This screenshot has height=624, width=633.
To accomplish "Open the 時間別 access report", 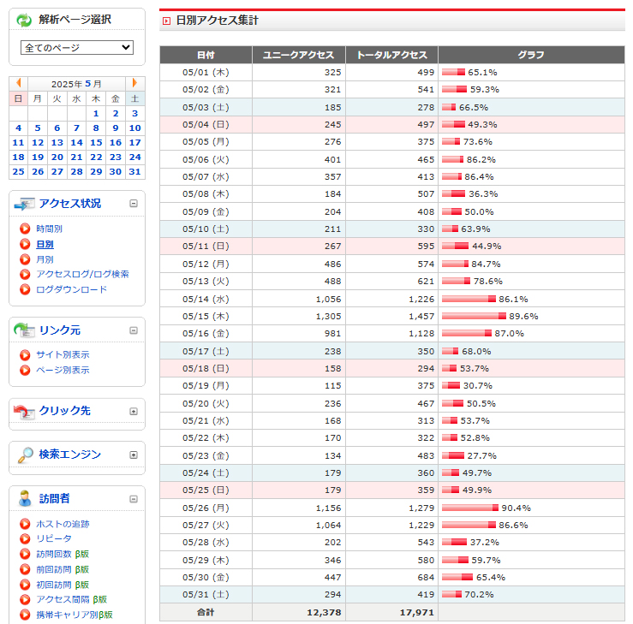I will point(49,229).
